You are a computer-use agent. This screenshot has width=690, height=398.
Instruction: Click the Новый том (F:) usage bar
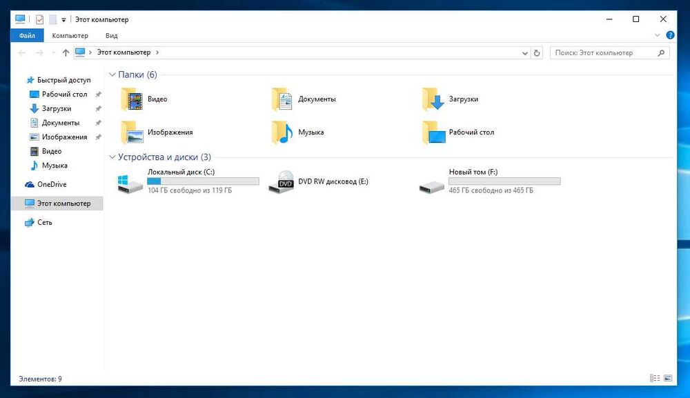[x=504, y=181]
